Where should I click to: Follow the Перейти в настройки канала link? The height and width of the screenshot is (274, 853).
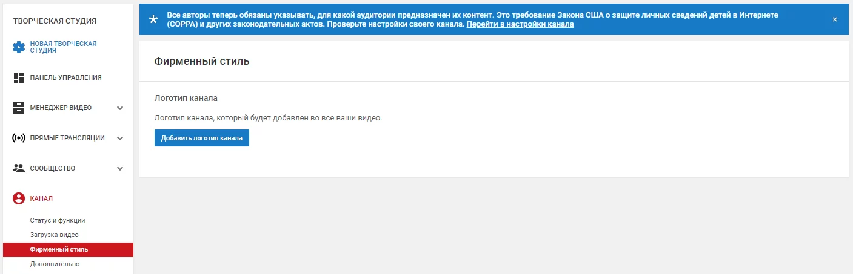coord(520,25)
